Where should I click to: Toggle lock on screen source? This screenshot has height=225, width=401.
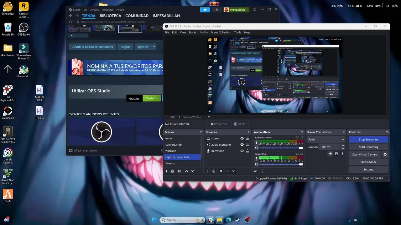click(247, 138)
